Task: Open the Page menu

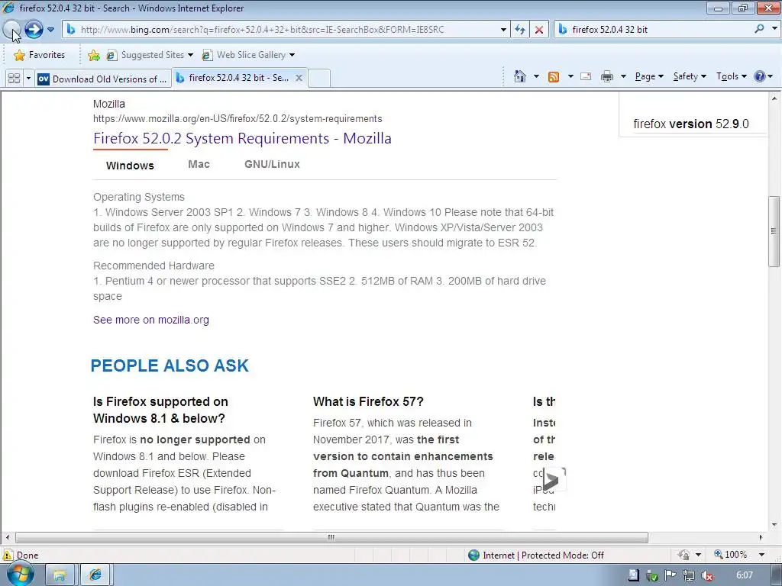Action: tap(649, 76)
